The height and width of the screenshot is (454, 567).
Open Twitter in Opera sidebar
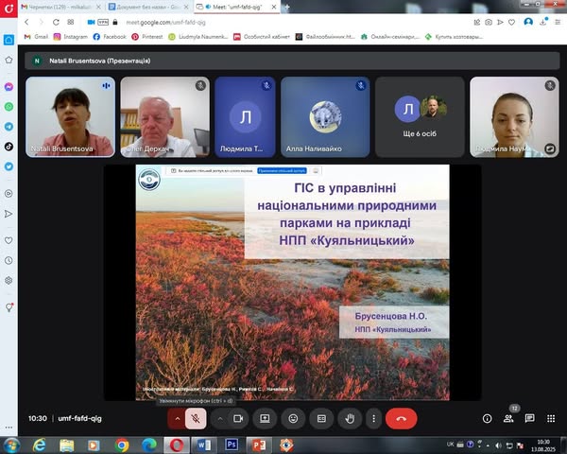[x=9, y=166]
